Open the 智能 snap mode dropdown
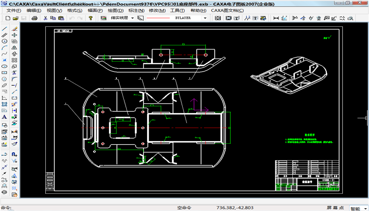The height and width of the screenshot is (211, 369). 365,208
